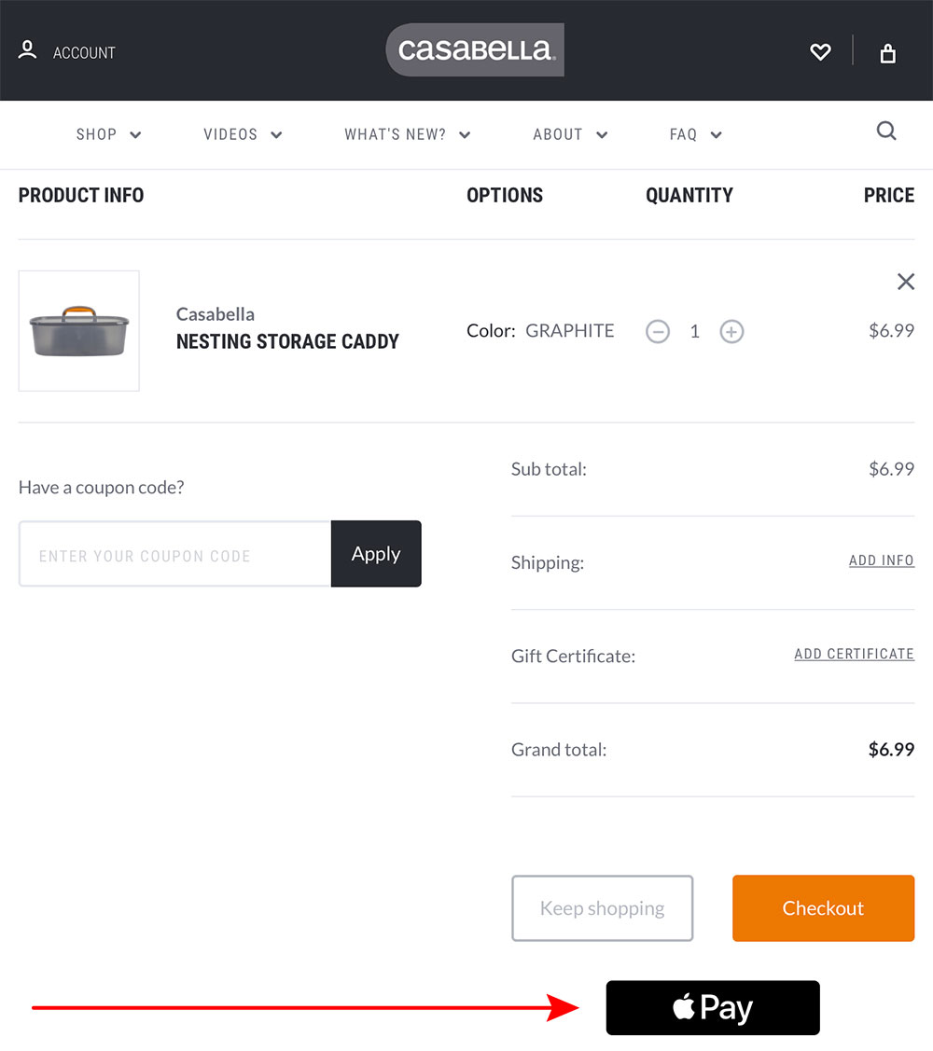
Task: Open the Account user icon
Action: point(27,50)
